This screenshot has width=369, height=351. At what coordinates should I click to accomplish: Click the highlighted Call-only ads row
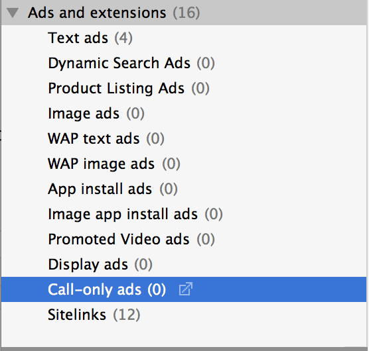click(184, 289)
